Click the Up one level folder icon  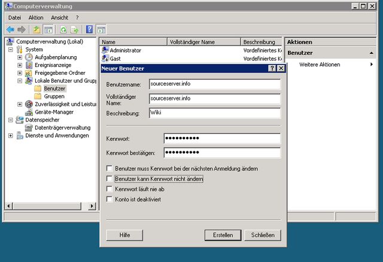click(37, 29)
